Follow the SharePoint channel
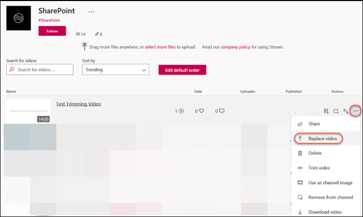The image size is (363, 217). coord(52,31)
